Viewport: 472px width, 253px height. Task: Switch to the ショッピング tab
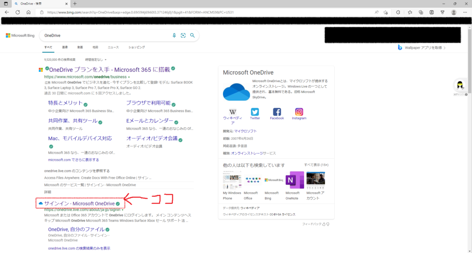136,47
